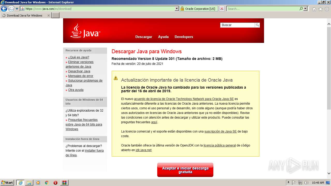This screenshot has width=331, height=186.
Task: Click the Buscar search field on the Java site
Action: click(237, 25)
